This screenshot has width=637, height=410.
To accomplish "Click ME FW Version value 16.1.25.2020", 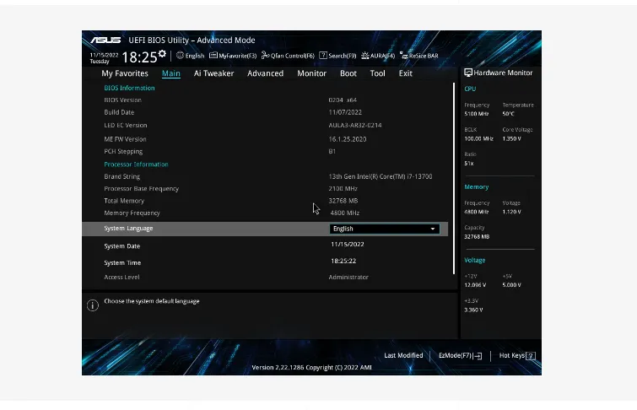I will (348, 139).
